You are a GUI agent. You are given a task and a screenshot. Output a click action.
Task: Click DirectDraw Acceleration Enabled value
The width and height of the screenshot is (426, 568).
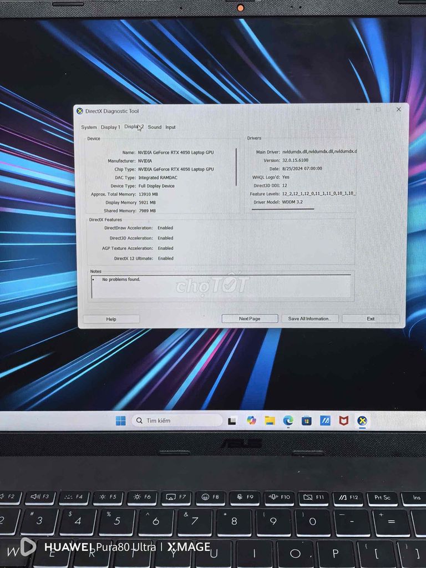[165, 228]
